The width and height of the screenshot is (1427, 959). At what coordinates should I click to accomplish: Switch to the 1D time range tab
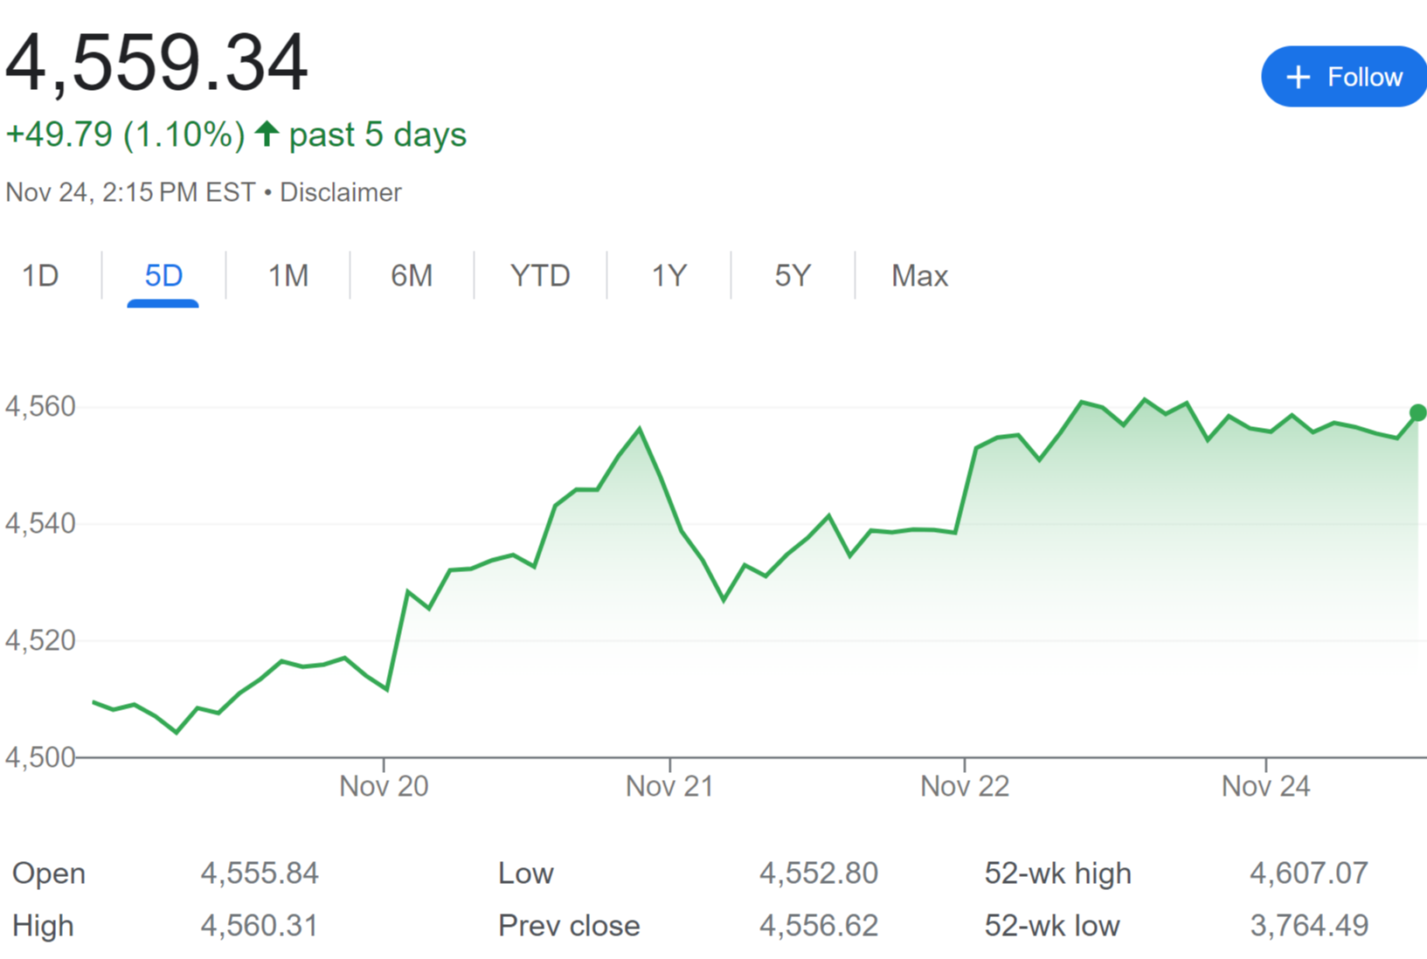tap(40, 276)
